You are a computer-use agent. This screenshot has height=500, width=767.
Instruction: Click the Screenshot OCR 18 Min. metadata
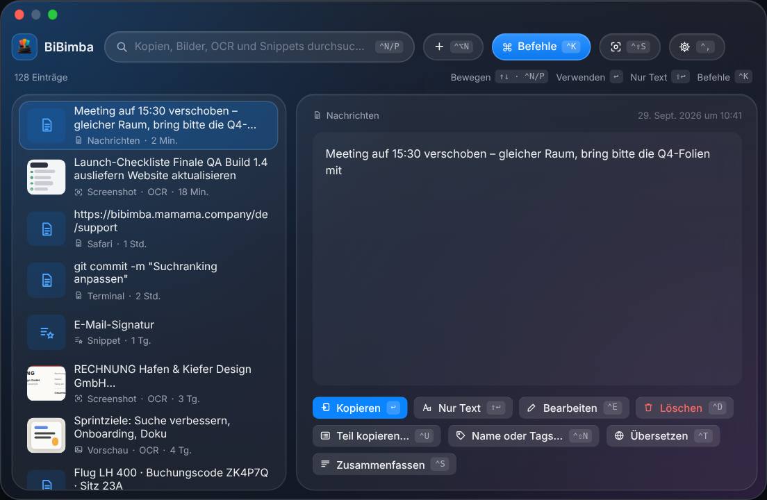point(141,192)
